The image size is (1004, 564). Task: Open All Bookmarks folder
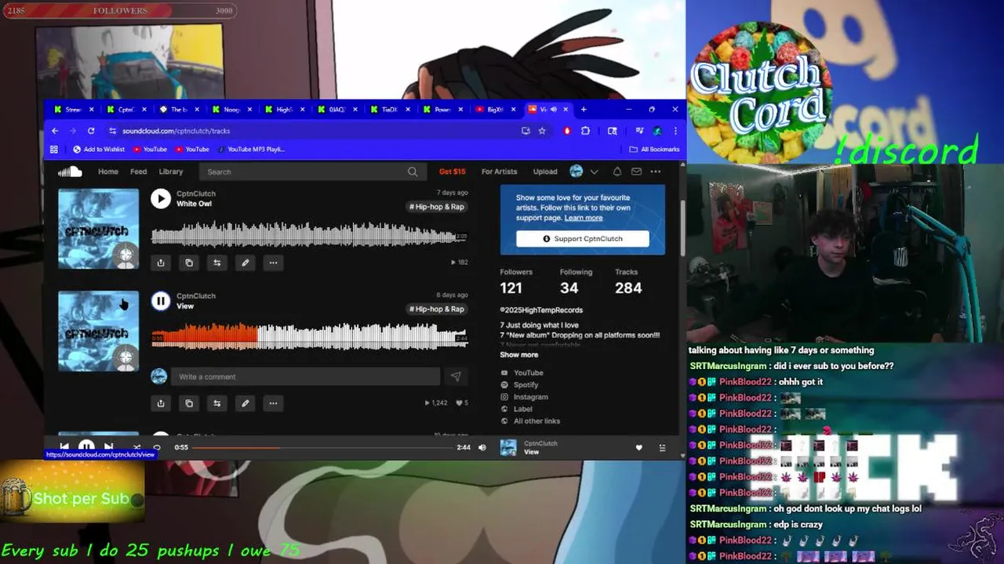tap(654, 149)
